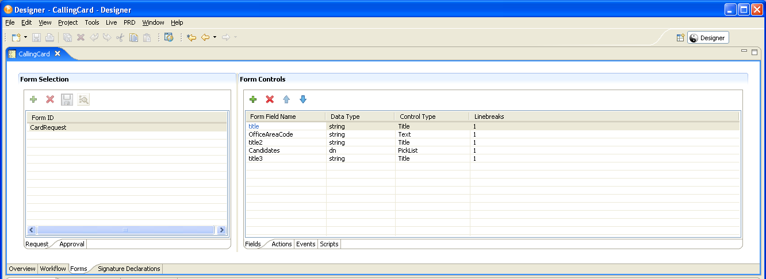The height and width of the screenshot is (279, 766).
Task: Open the Project menu
Action: coord(68,22)
